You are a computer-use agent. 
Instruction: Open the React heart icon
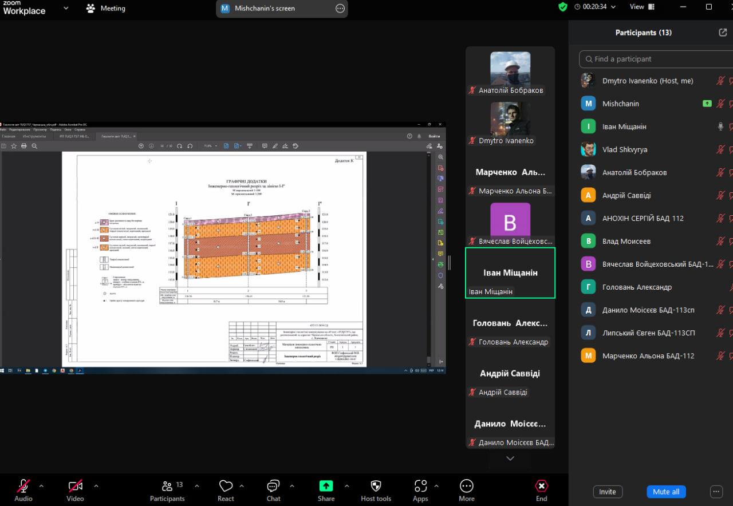tap(226, 487)
